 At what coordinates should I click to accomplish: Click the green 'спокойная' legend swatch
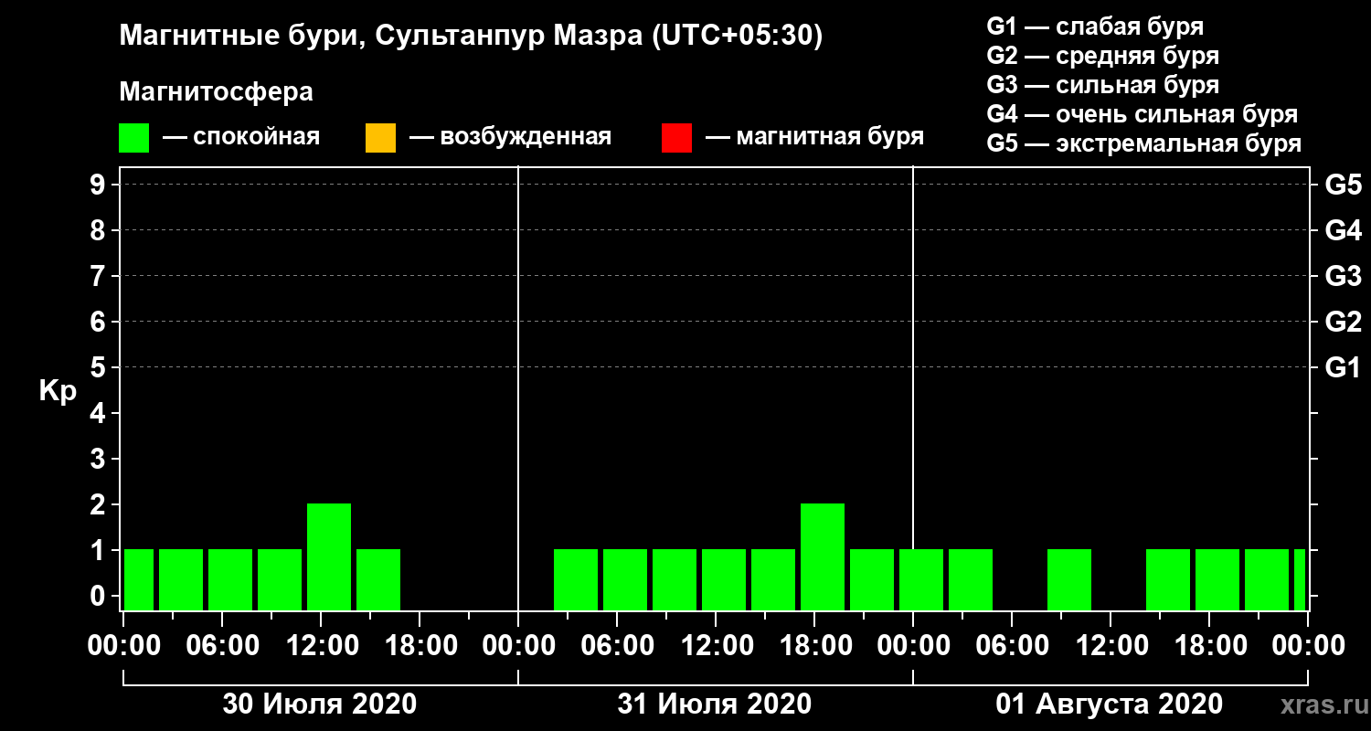pos(133,138)
